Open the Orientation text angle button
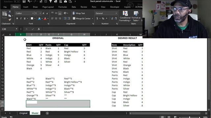This screenshot has width=211, height=118. tap(65, 13)
